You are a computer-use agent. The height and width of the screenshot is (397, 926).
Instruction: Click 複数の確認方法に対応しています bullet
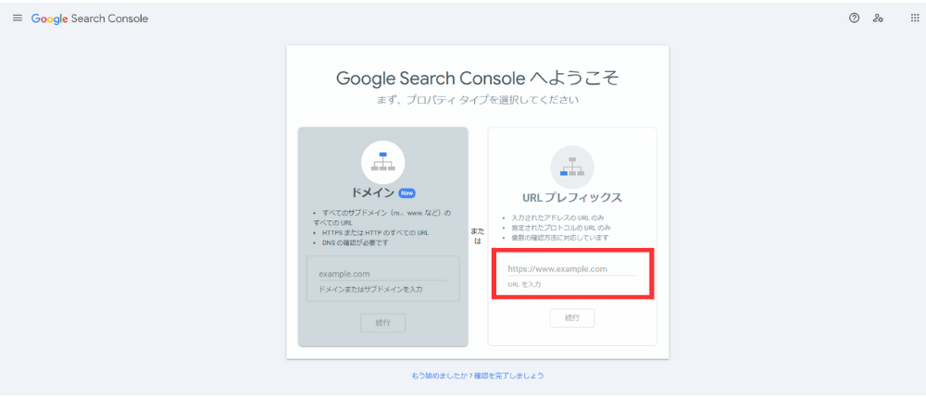[560, 237]
